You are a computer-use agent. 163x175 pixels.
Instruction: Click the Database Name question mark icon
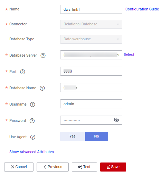pyautogui.click(x=42, y=88)
